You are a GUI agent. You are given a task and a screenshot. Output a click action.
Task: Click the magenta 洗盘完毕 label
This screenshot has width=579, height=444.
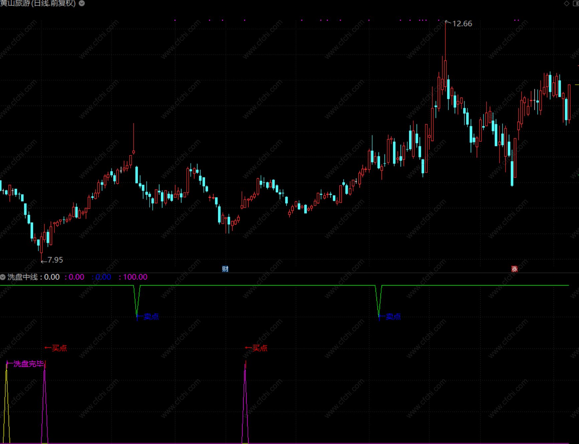click(28, 364)
